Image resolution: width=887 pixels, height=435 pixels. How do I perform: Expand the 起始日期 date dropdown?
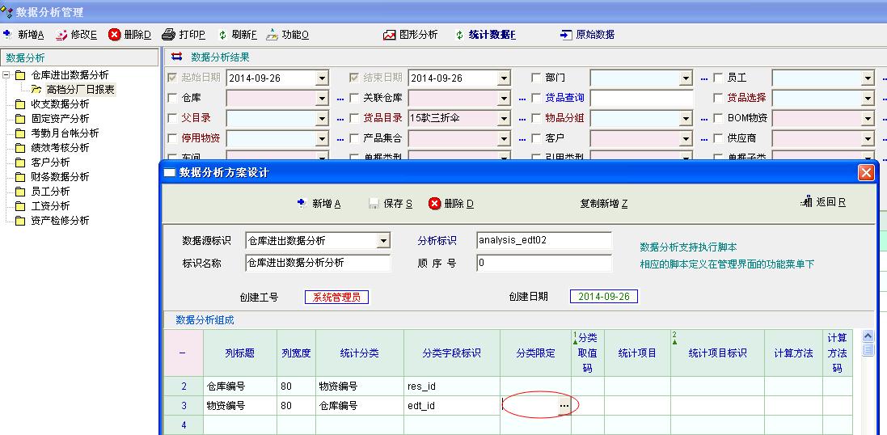pyautogui.click(x=322, y=78)
